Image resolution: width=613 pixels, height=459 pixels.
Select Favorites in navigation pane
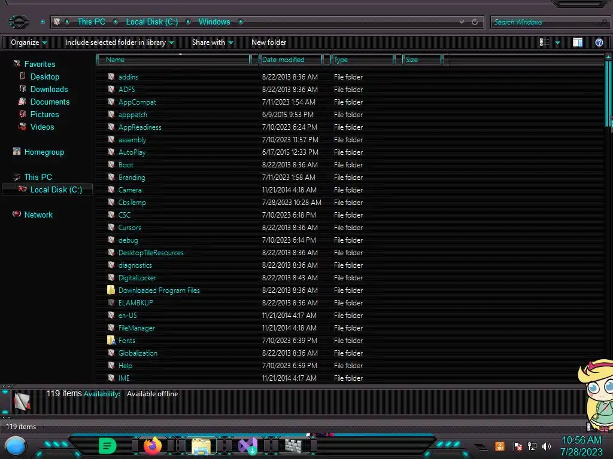click(40, 64)
